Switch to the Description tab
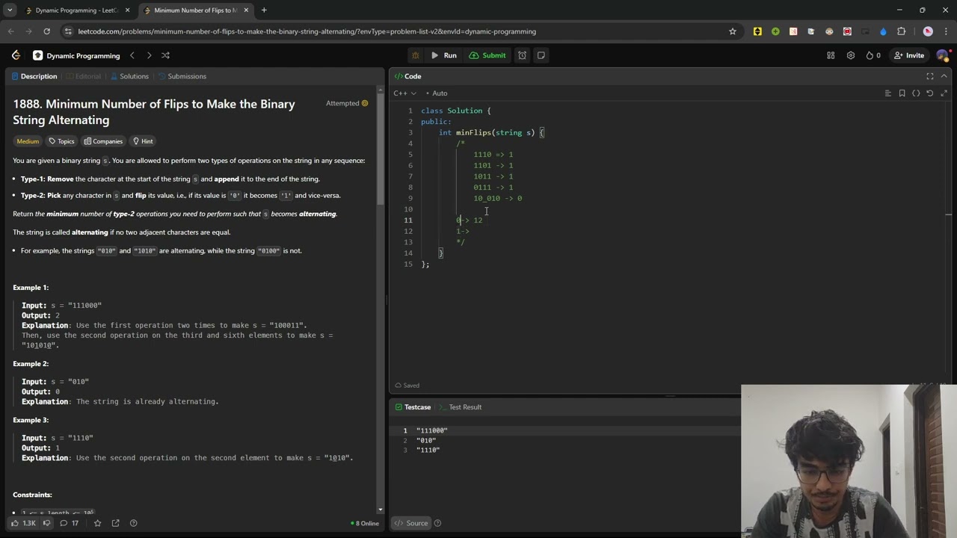Image resolution: width=957 pixels, height=538 pixels. pyautogui.click(x=34, y=76)
